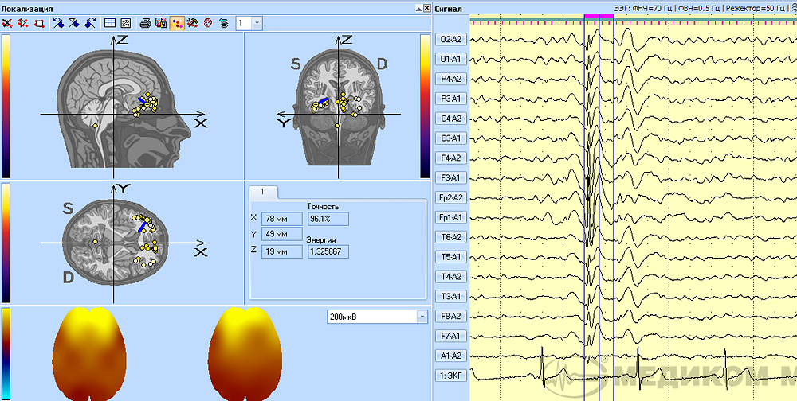The image size is (797, 401).
Task: Select the red rectangle selection tool
Action: coord(39,23)
